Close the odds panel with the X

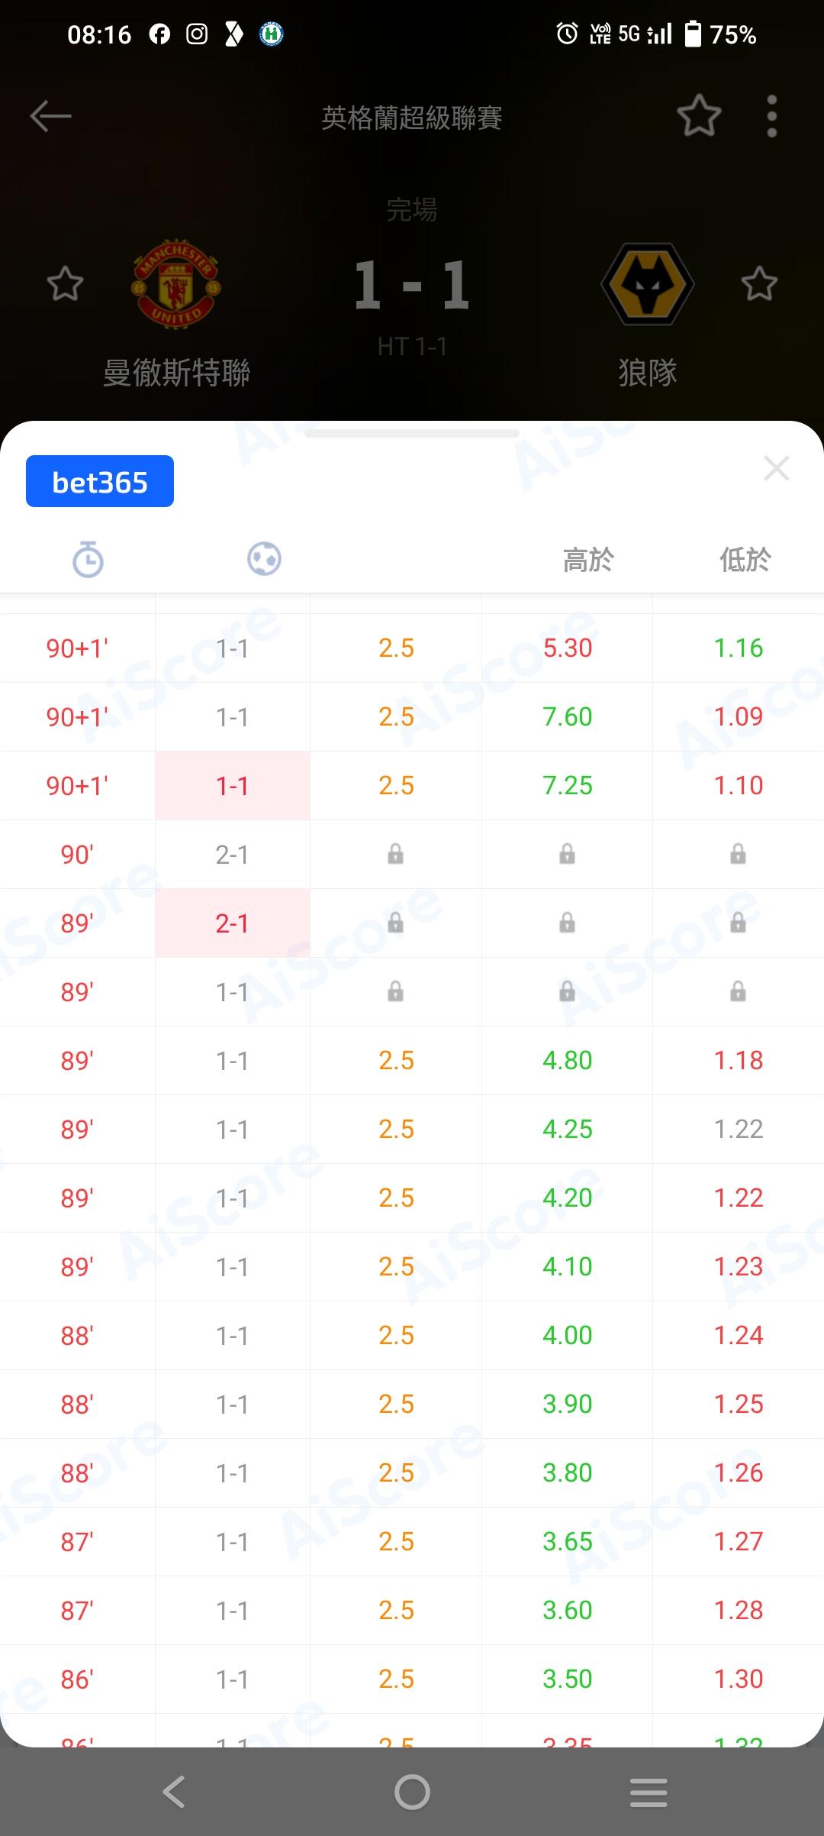pyautogui.click(x=776, y=468)
